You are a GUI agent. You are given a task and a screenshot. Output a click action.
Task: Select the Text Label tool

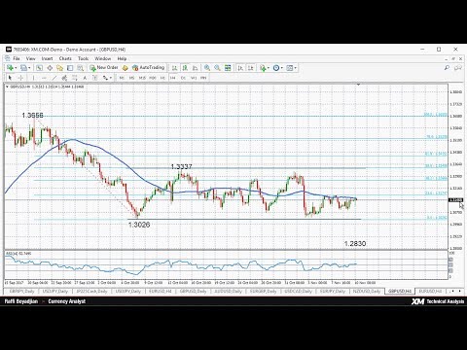(x=95, y=78)
